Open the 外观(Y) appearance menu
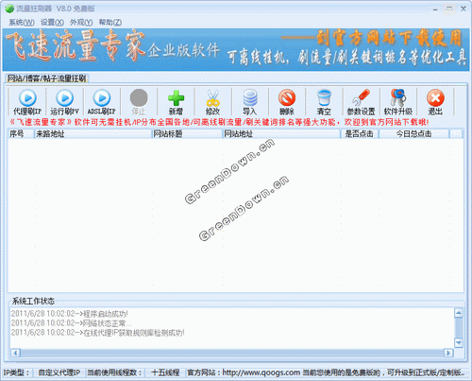 (x=81, y=23)
